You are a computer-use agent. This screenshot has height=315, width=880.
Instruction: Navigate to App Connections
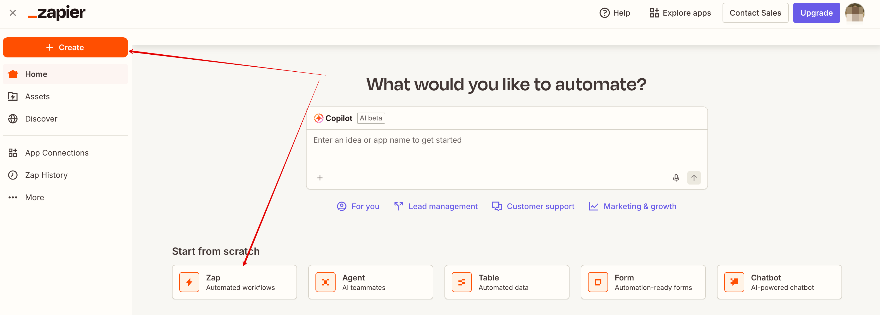[57, 153]
